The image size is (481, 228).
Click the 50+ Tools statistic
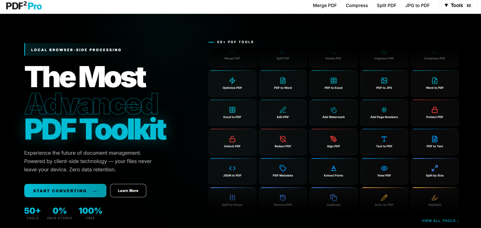point(32,213)
